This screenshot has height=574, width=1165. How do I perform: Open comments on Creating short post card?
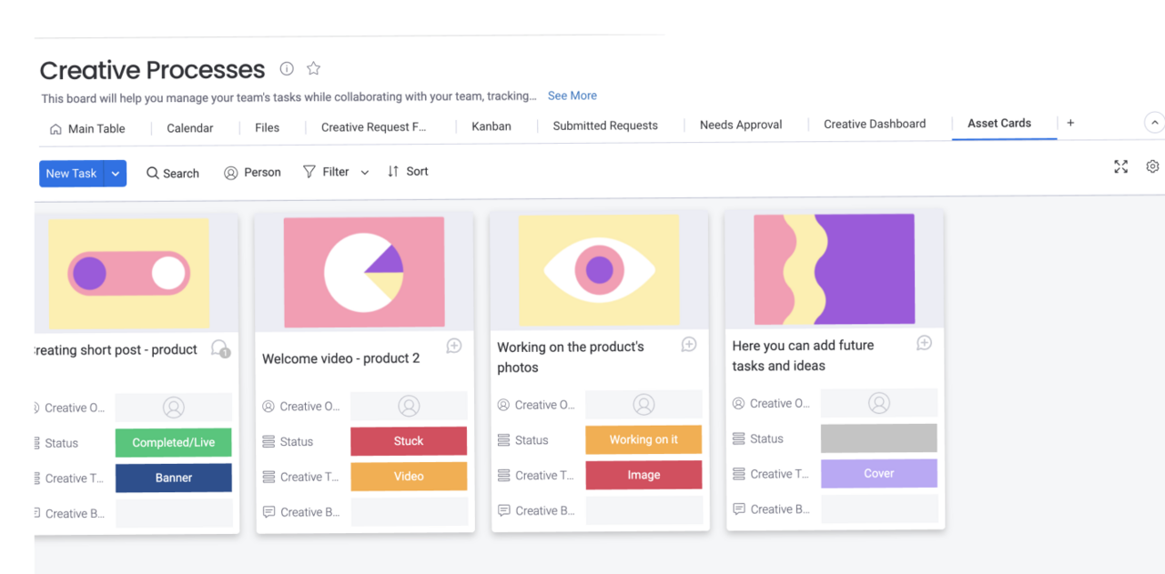[x=219, y=348]
